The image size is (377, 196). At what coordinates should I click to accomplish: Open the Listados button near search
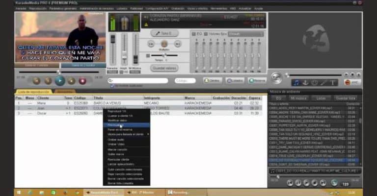235,81
